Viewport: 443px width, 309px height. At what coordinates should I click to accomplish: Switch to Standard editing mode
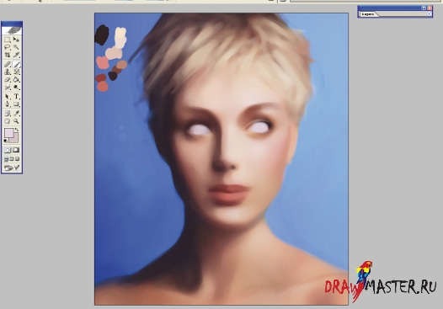point(8,150)
